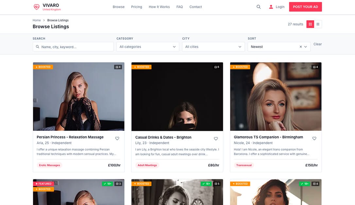Click the Home breadcrumb link
This screenshot has width=355, height=205.
[x=37, y=20]
